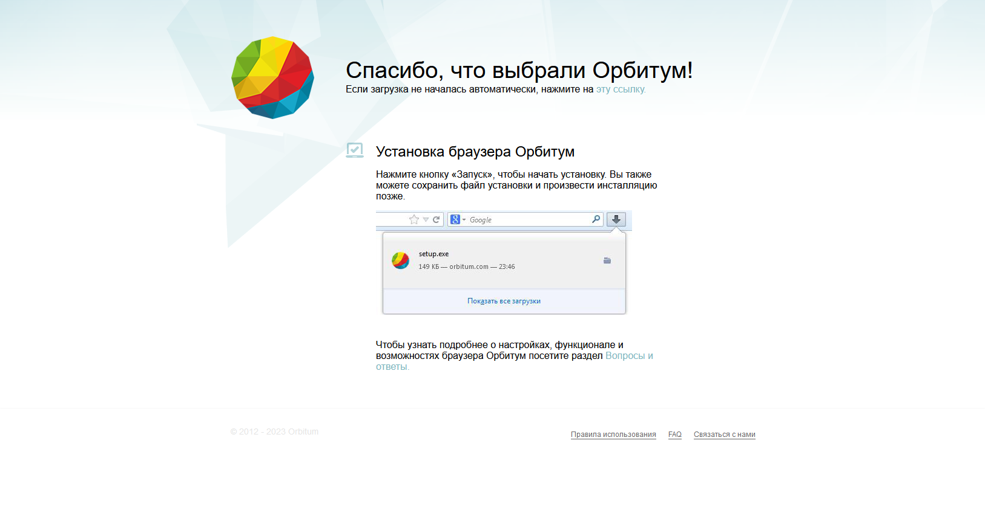
Task: Select the "setup.exe" file name
Action: pos(433,254)
